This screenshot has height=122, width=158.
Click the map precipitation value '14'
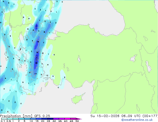click(x=36, y=74)
